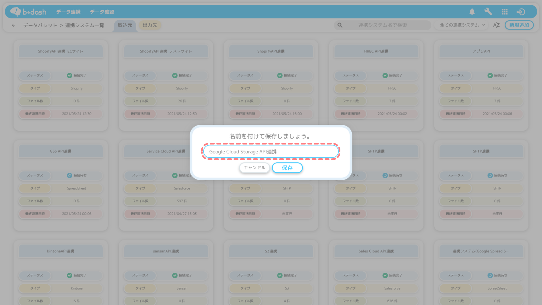542x305 pixels.
Task: Click the Kintone type value
Action: pyautogui.click(x=77, y=288)
